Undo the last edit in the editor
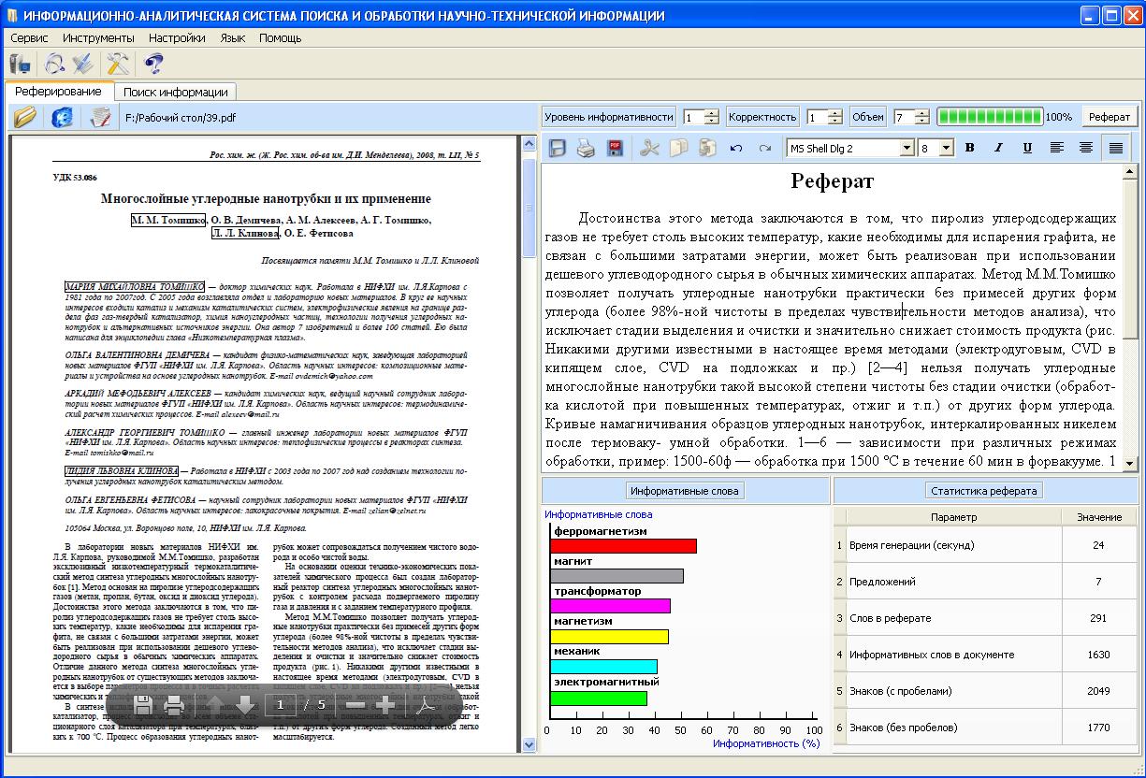Image resolution: width=1146 pixels, height=778 pixels. coord(735,148)
